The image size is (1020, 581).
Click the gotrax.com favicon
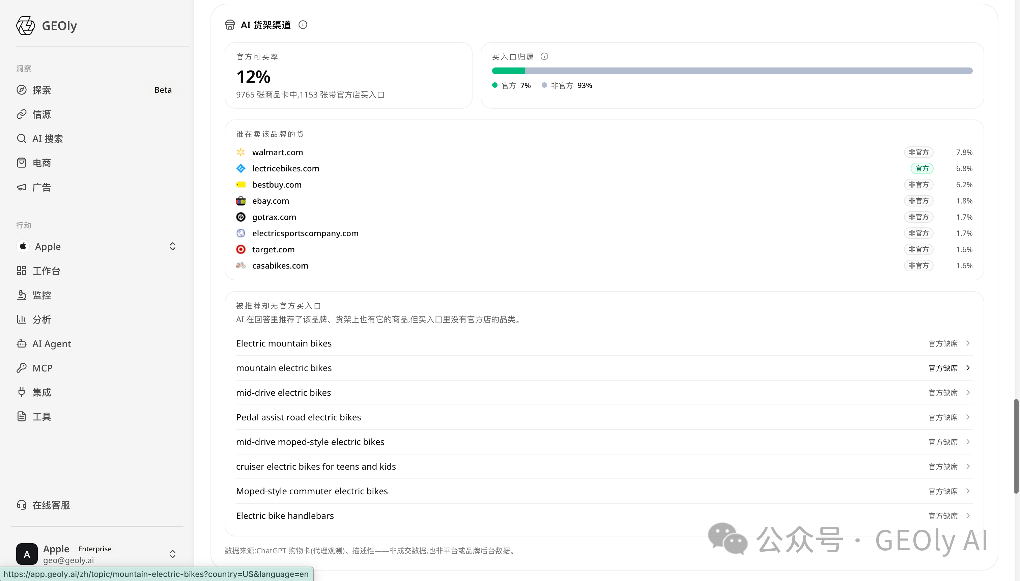(241, 217)
